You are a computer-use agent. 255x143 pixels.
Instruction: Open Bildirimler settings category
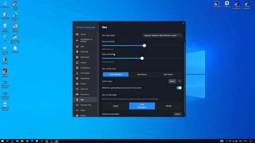click(85, 57)
